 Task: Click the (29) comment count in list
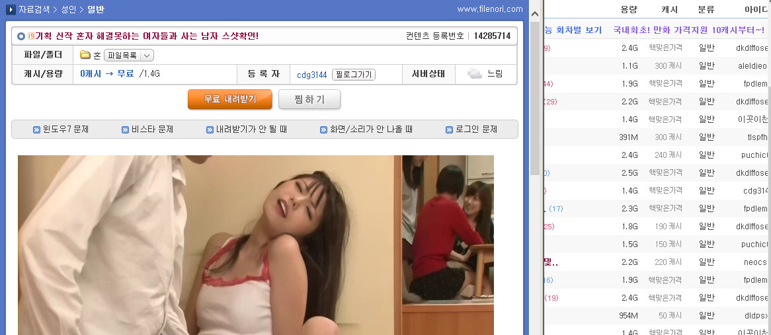(551, 102)
